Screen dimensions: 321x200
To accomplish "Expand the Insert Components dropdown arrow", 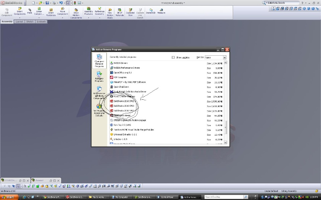I will 20,18.
